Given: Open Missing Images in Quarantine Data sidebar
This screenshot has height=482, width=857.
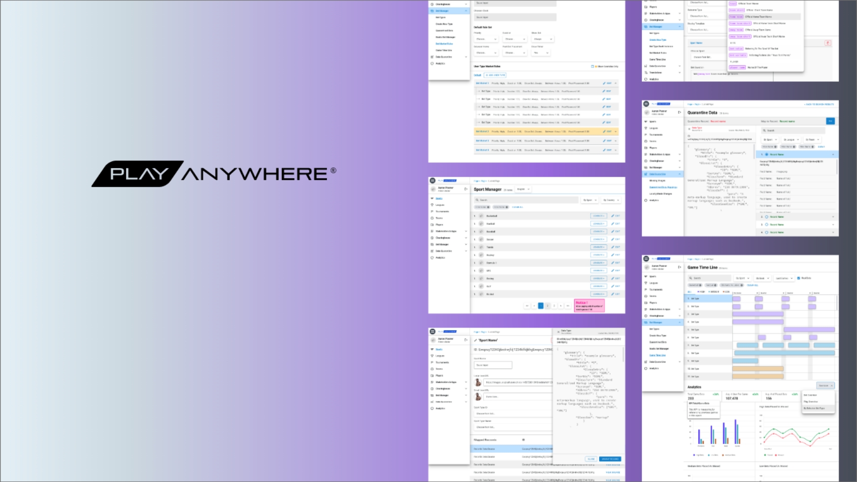Looking at the screenshot, I should pyautogui.click(x=657, y=181).
